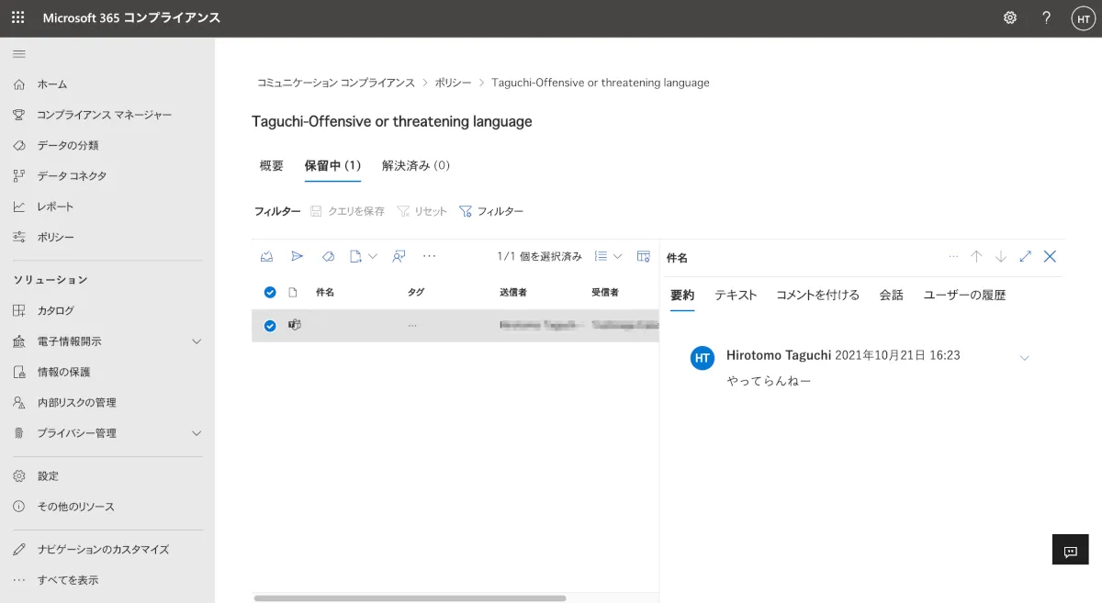The image size is (1102, 603).
Task: Open the settings gear in the top bar
Action: pos(1010,18)
